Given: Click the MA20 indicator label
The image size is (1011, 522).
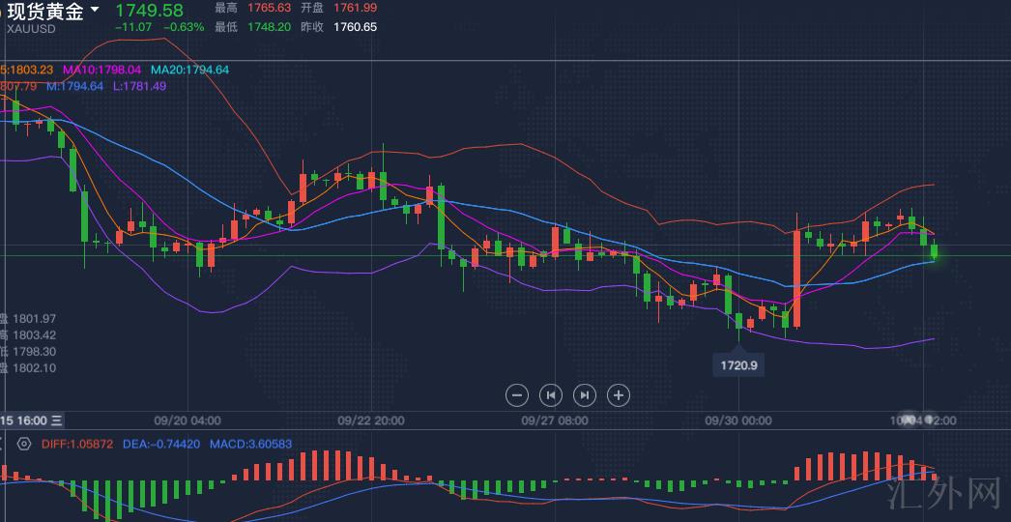Looking at the screenshot, I should point(189,70).
